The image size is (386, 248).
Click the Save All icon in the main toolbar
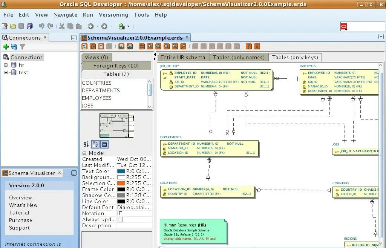(x=30, y=26)
